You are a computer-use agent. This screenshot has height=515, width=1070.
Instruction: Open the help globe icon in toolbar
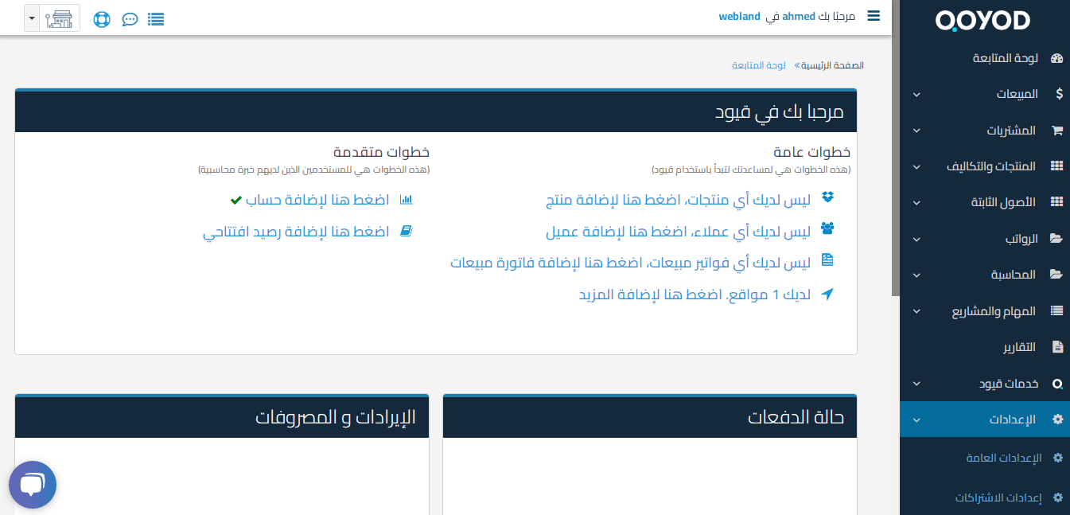[102, 19]
